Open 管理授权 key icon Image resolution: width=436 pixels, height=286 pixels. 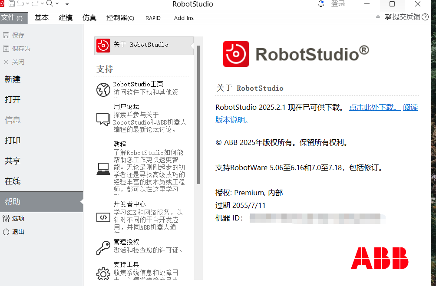103,248
